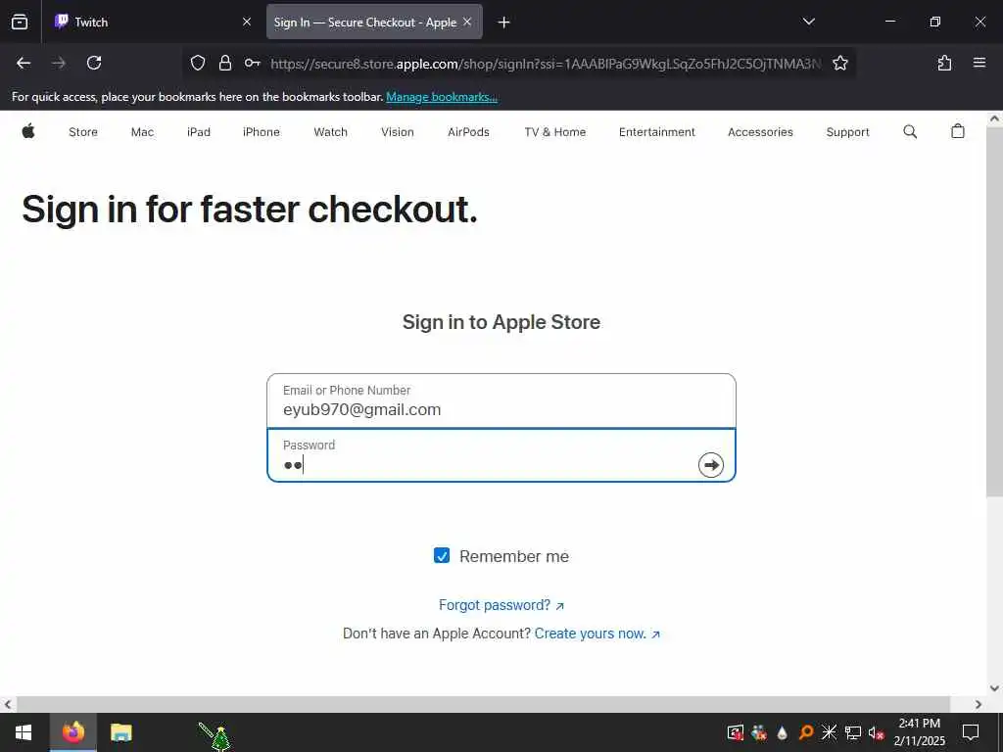
Task: Click the orange magnifier tray icon
Action: [x=806, y=732]
